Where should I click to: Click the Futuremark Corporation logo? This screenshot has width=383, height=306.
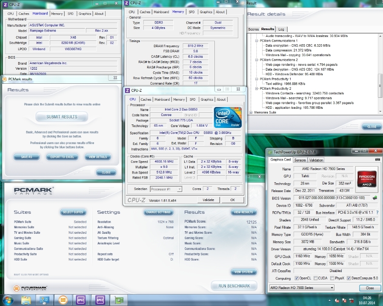tap(31, 288)
